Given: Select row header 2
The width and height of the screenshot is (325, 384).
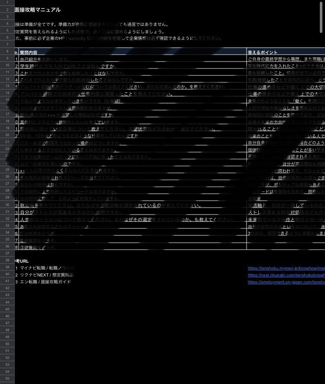Looking at the screenshot, I should [7, 10].
